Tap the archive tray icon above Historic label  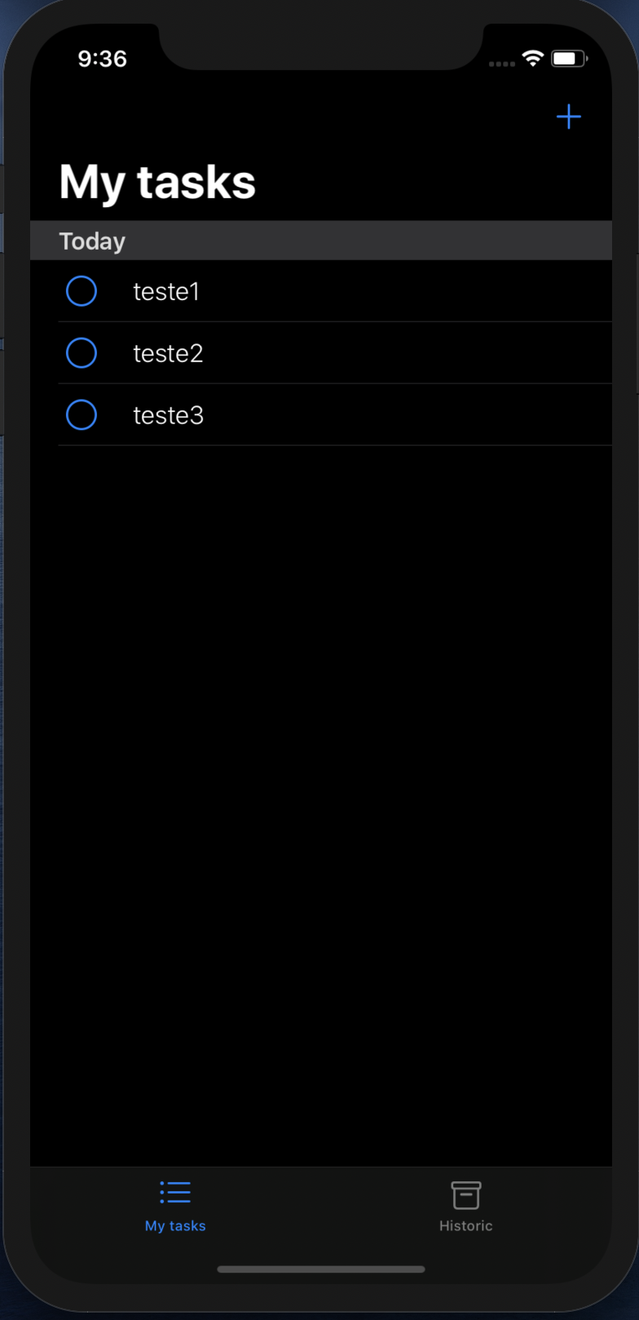coord(465,1193)
